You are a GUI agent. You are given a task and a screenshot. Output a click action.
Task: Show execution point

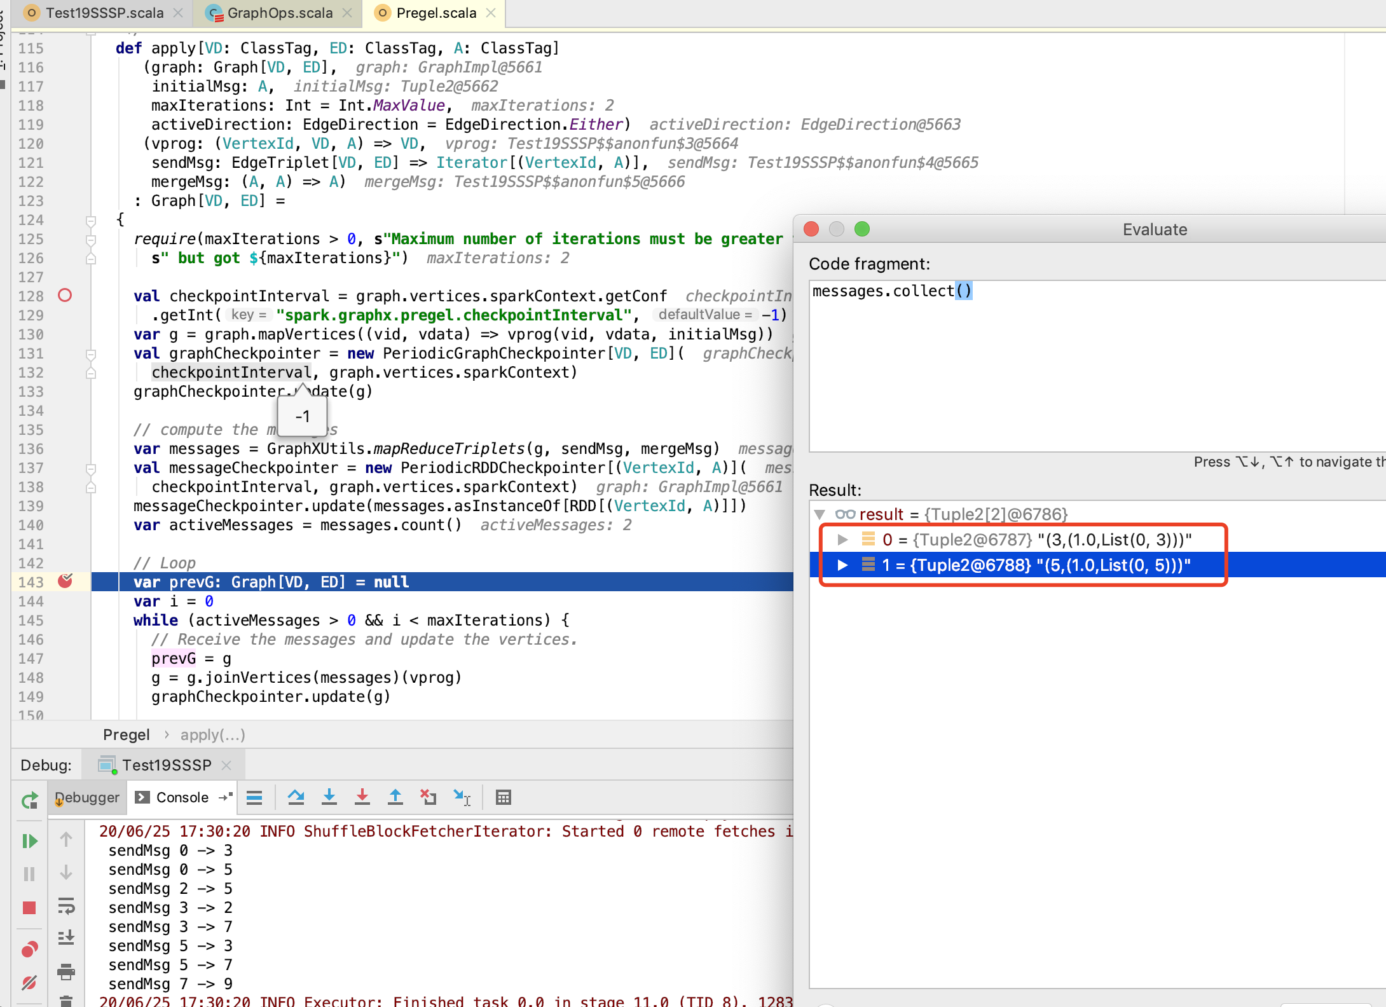click(x=254, y=797)
